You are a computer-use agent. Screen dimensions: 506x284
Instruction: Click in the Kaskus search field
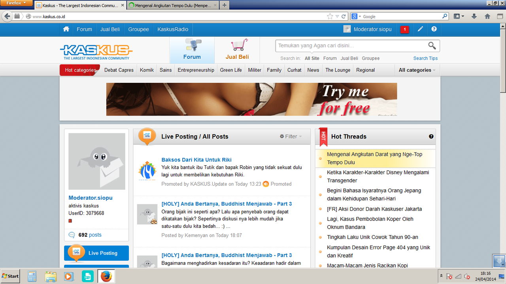352,46
